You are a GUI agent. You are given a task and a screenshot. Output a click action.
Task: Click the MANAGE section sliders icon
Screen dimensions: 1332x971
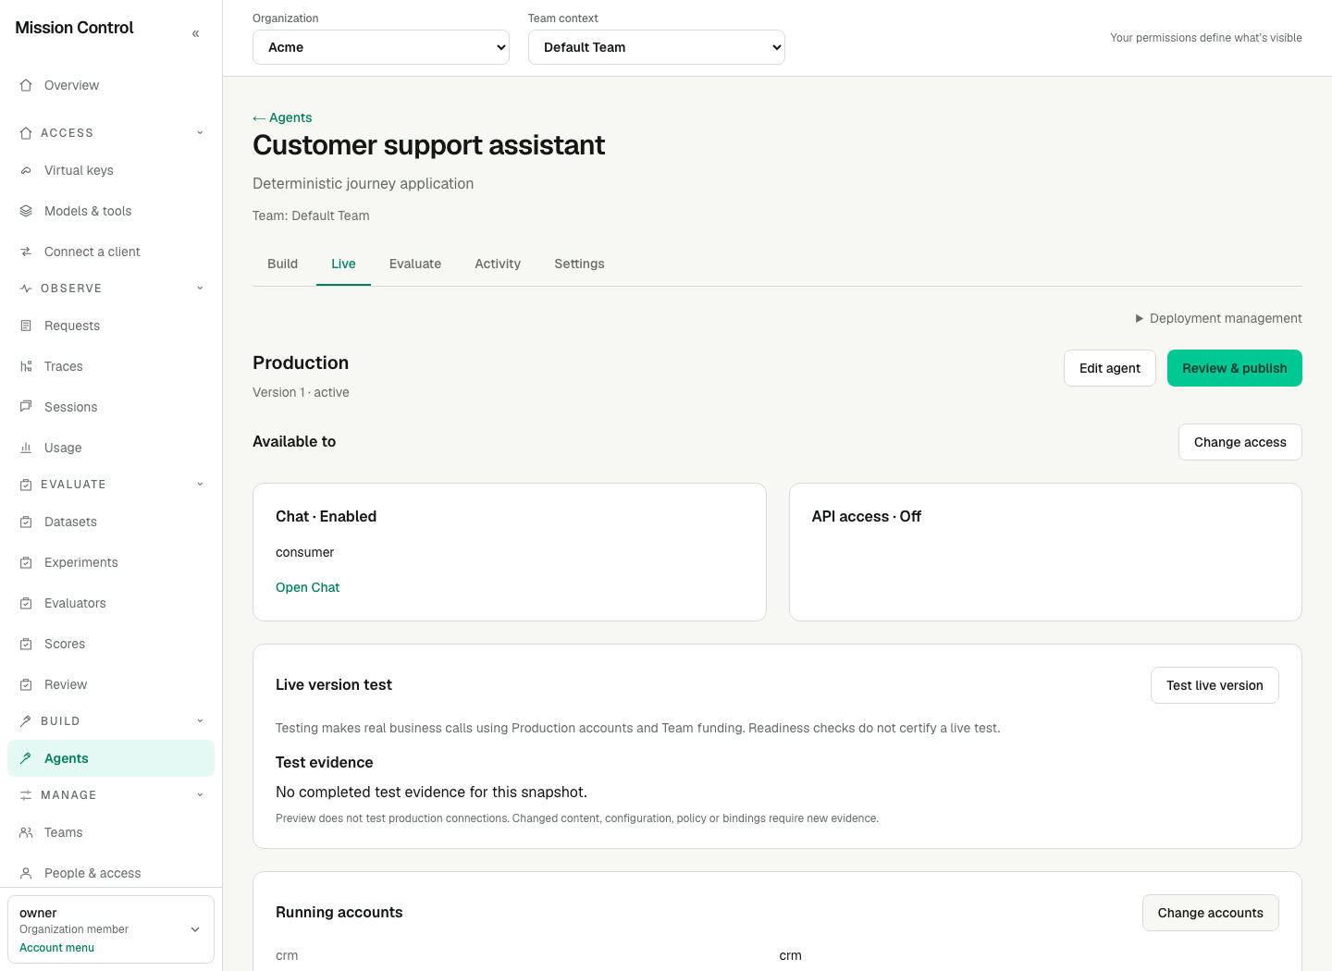click(x=26, y=795)
